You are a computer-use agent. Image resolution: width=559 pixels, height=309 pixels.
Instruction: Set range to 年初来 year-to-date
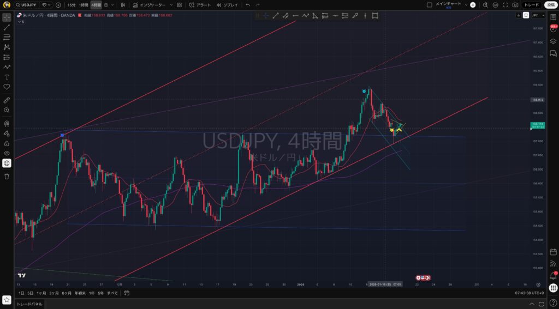pyautogui.click(x=81, y=293)
